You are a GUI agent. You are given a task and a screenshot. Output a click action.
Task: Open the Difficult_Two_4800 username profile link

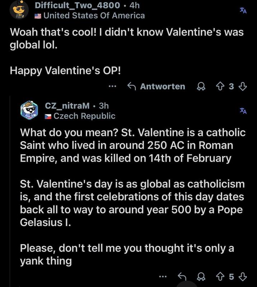pyautogui.click(x=77, y=5)
